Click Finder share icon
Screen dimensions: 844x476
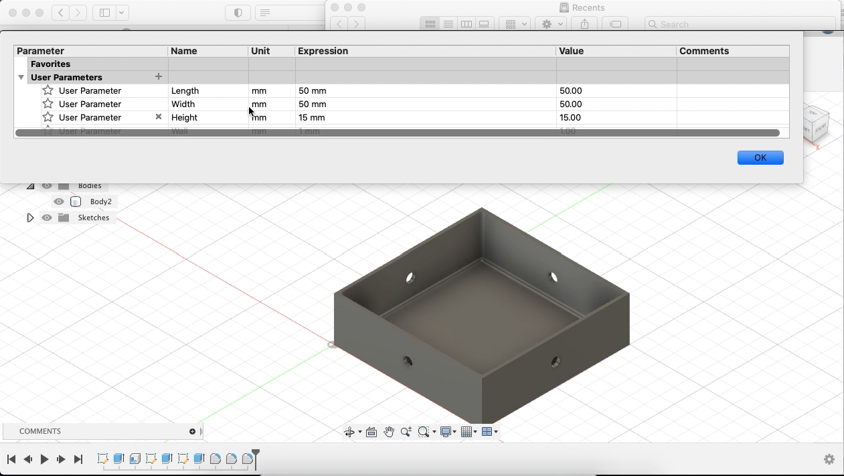pos(585,24)
